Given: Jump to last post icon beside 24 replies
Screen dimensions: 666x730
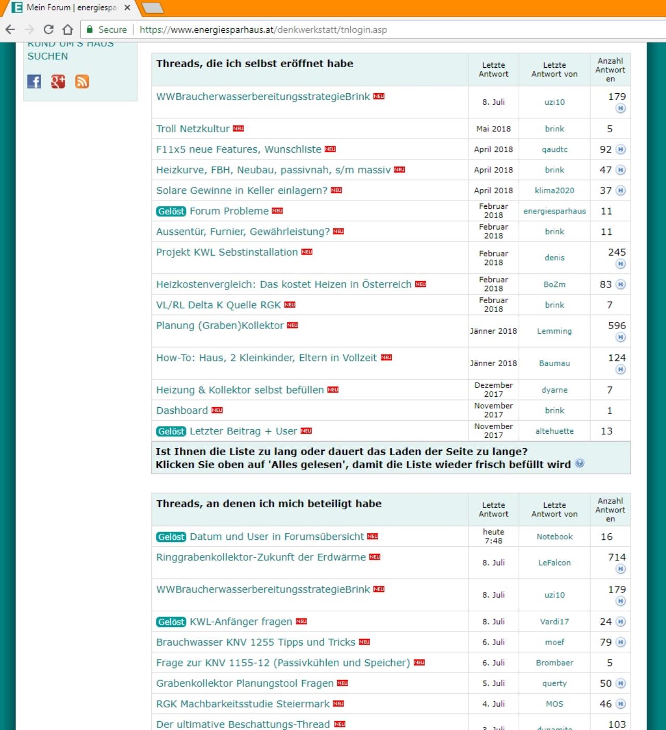Looking at the screenshot, I should point(621,622).
